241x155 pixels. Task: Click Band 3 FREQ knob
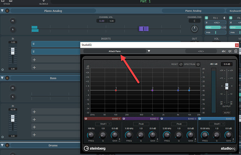click(167, 135)
